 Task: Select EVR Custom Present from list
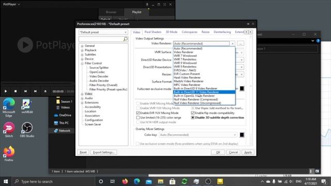point(204,74)
